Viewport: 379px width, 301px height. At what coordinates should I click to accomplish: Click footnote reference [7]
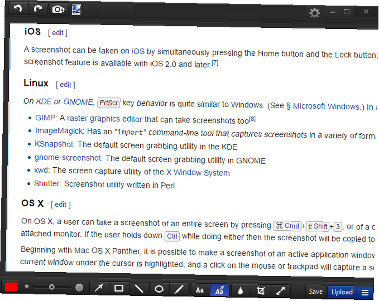tap(215, 63)
